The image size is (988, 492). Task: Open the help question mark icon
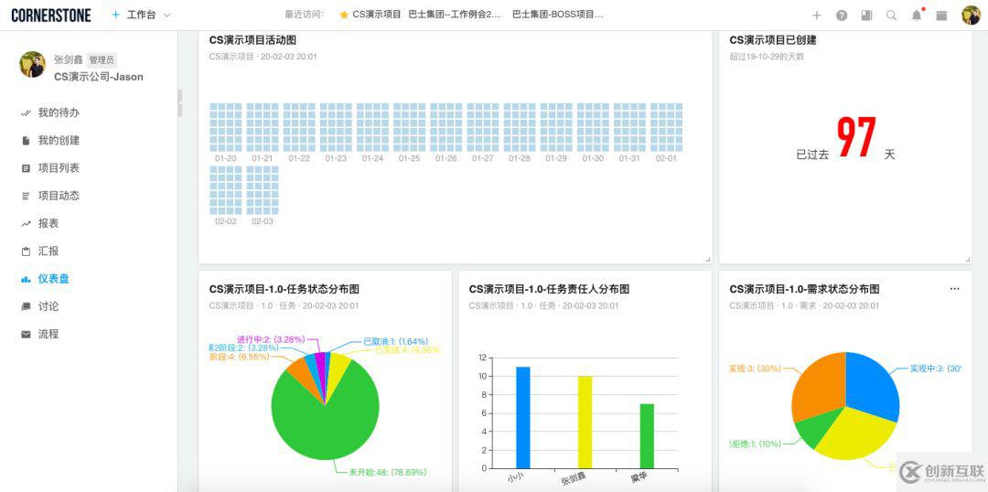[842, 16]
